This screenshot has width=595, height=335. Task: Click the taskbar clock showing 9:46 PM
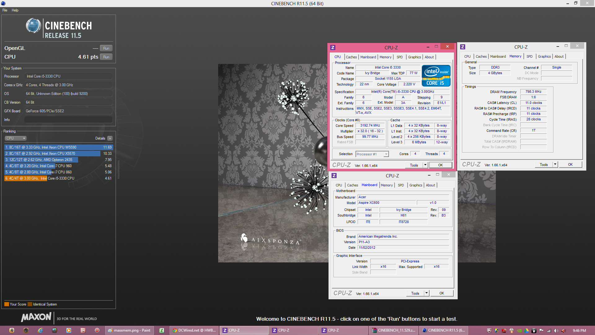pos(579,330)
